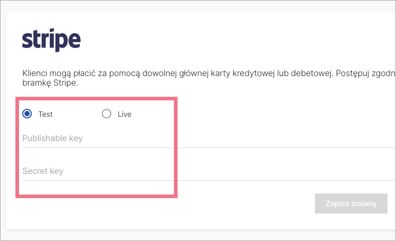Image resolution: width=396 pixels, height=241 pixels.
Task: Select the Test mode radio button
Action: click(28, 114)
